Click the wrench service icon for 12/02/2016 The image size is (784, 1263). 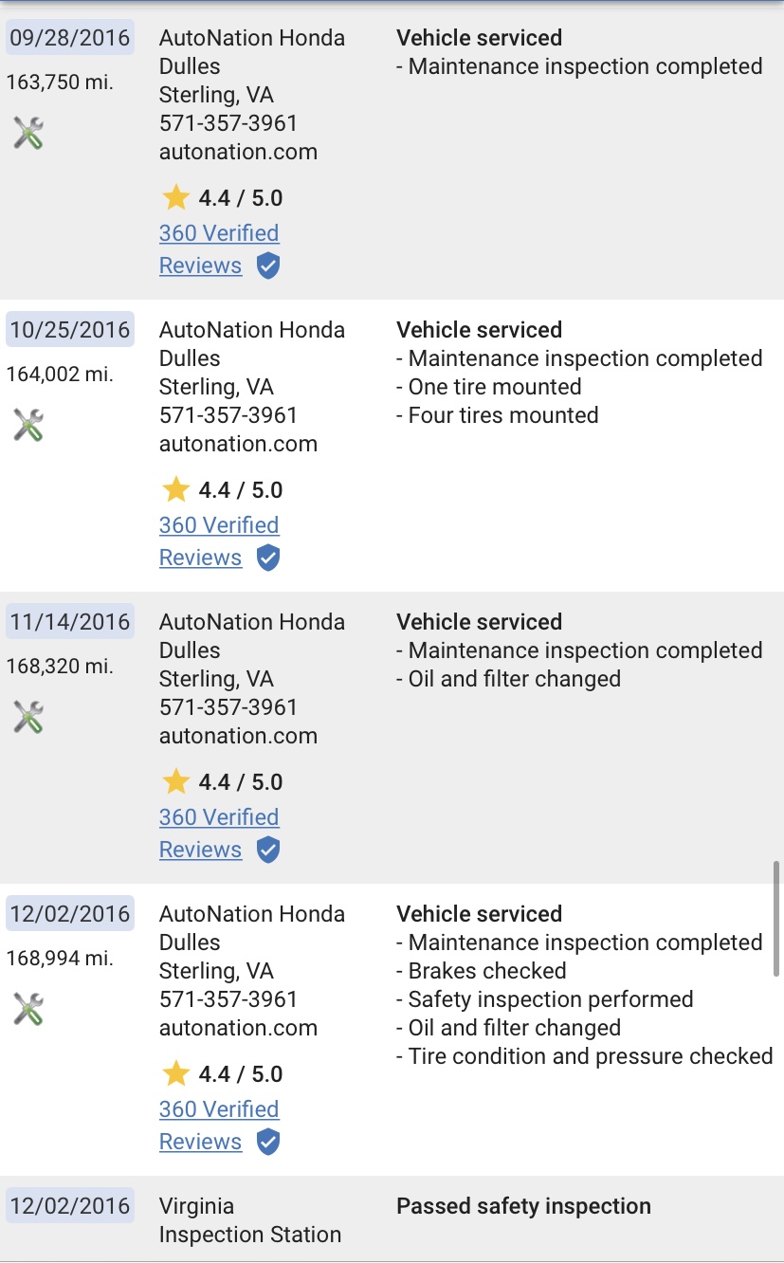(28, 1009)
